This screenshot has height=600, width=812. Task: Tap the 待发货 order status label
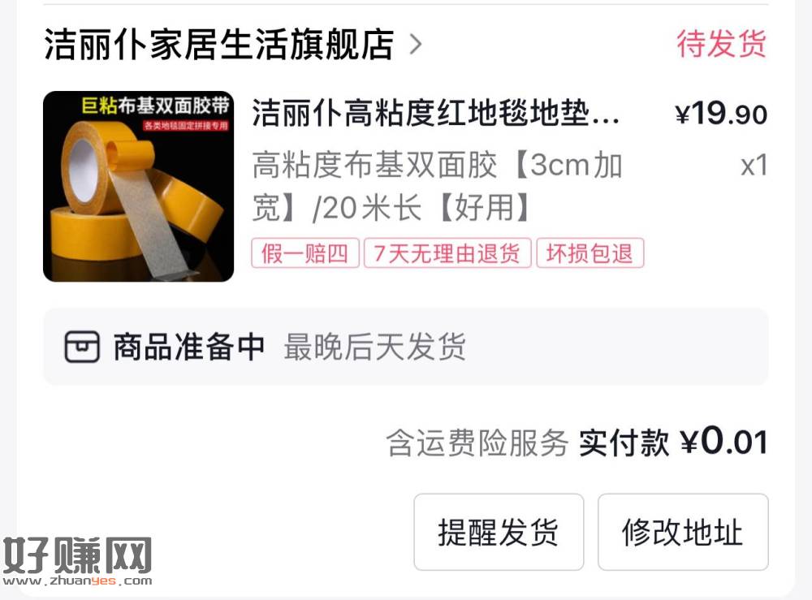click(x=721, y=44)
